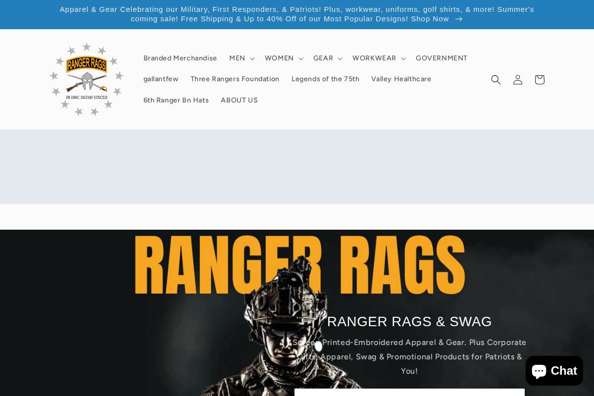
Task: Expand the GEAR dropdown
Action: click(327, 58)
